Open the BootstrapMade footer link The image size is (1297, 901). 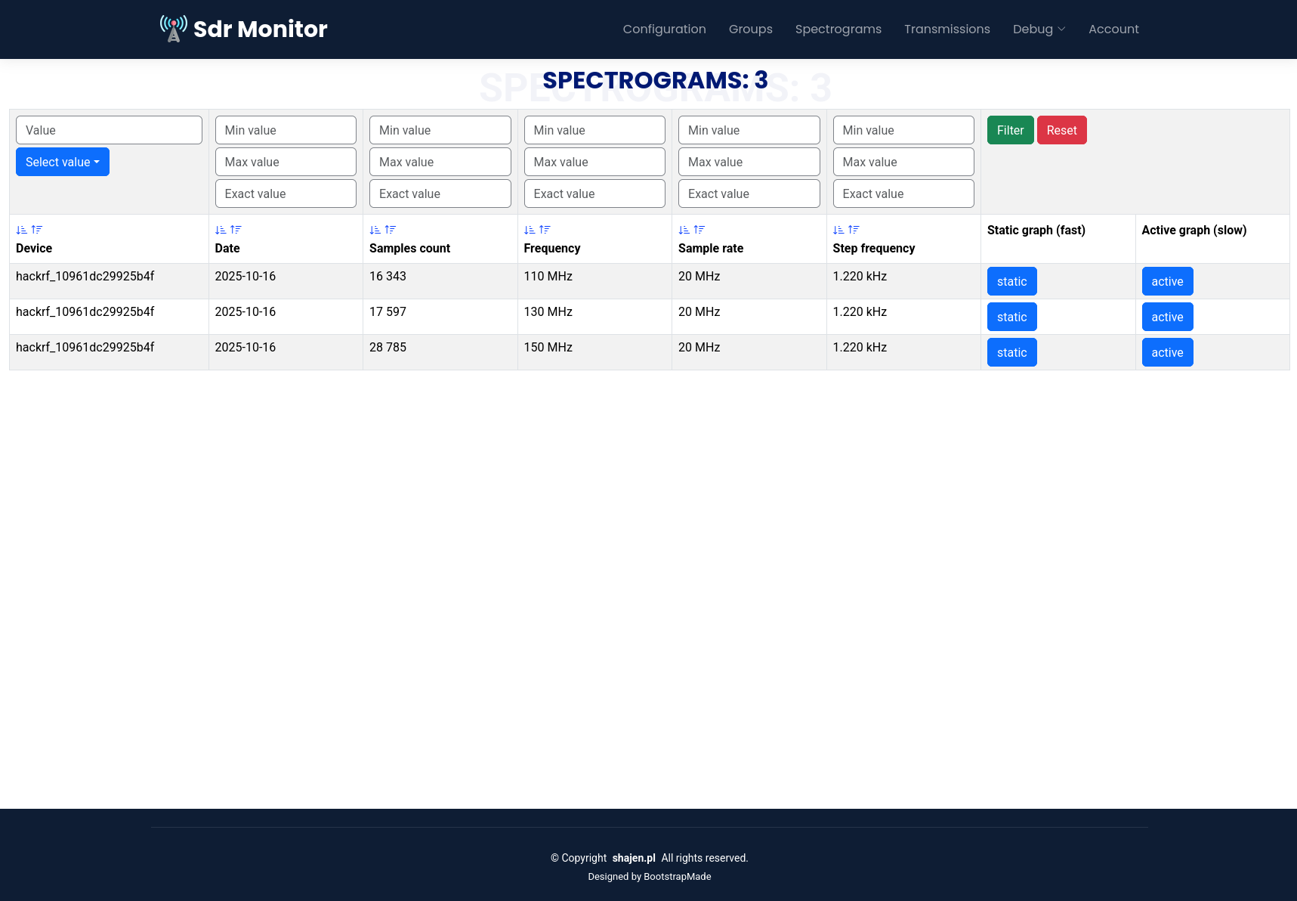tap(677, 877)
